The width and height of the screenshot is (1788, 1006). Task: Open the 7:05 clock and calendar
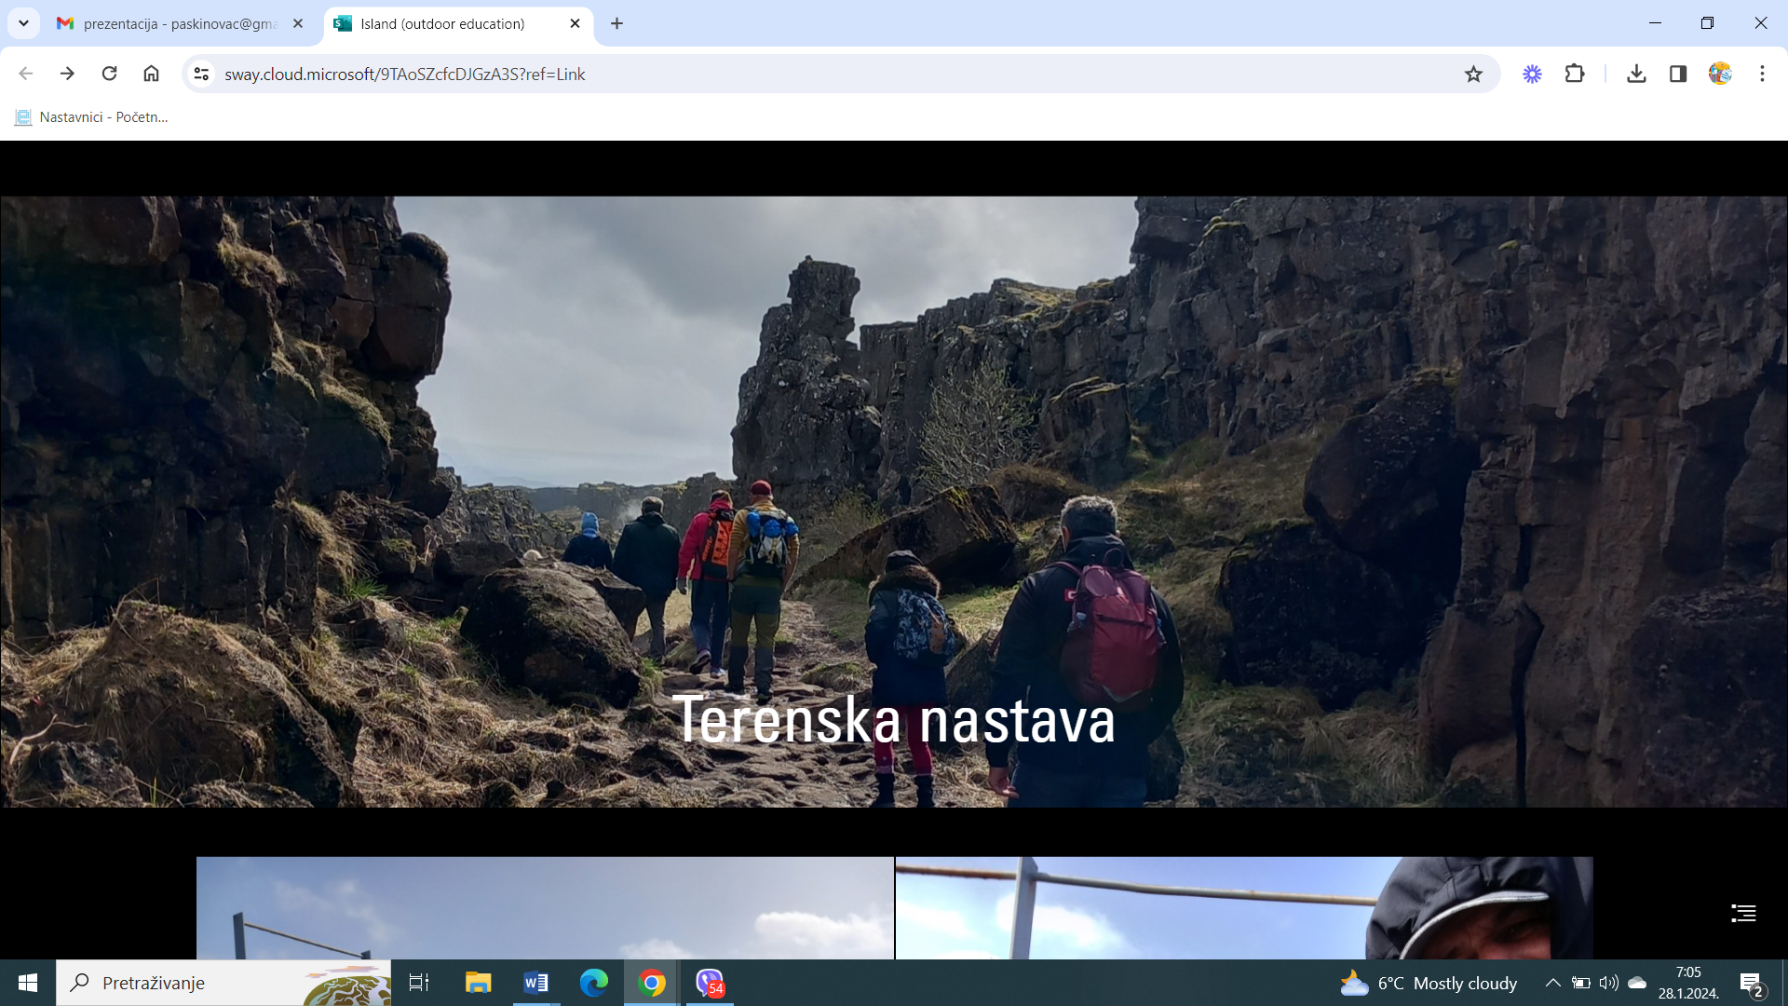coord(1688,983)
